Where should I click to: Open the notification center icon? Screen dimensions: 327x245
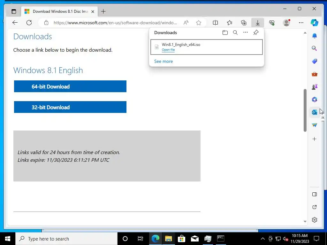[316, 239]
